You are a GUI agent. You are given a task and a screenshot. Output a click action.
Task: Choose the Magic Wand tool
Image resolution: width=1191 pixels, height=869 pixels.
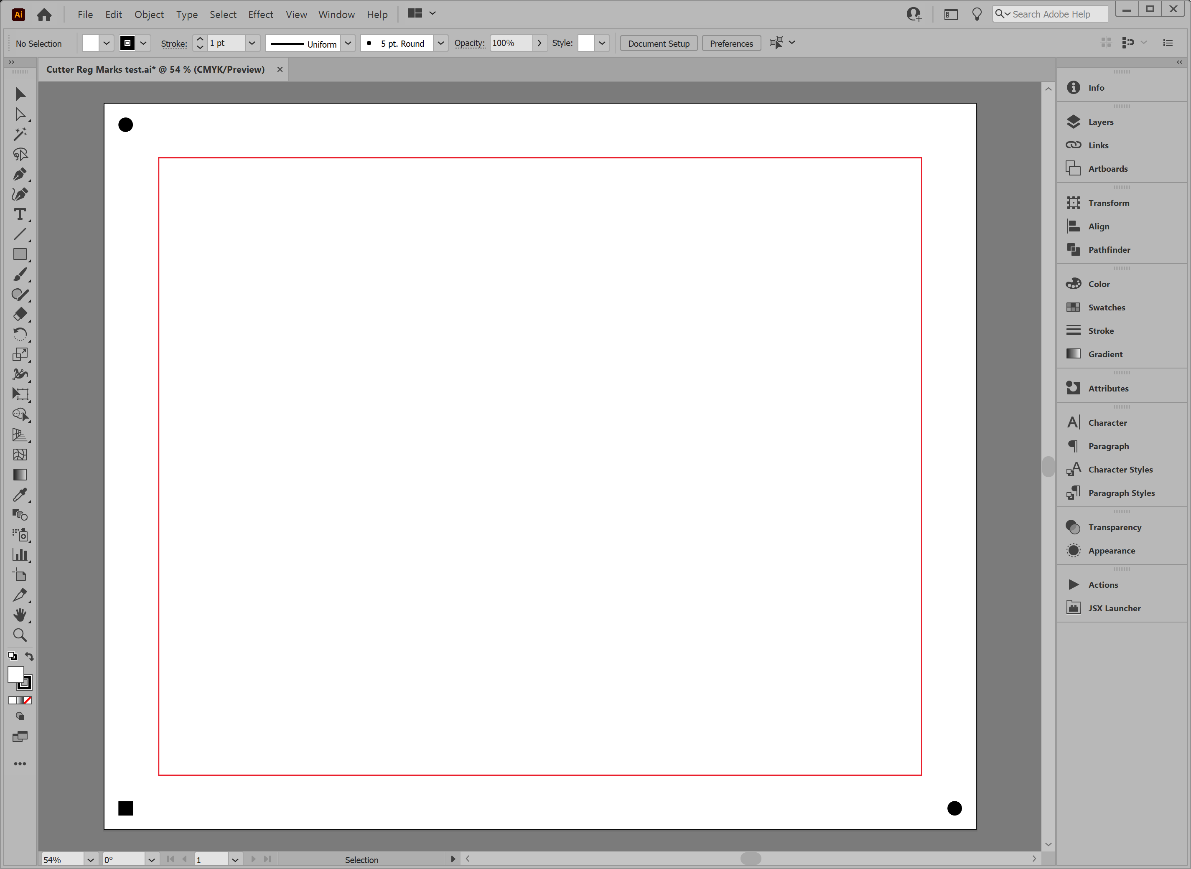pyautogui.click(x=20, y=134)
